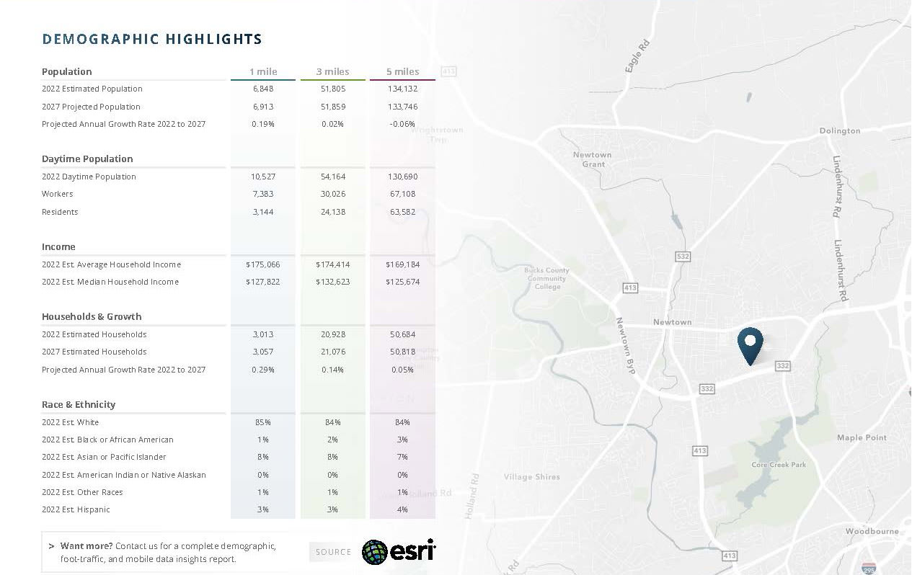Click the "Households & Growth" section heading

[x=92, y=316]
